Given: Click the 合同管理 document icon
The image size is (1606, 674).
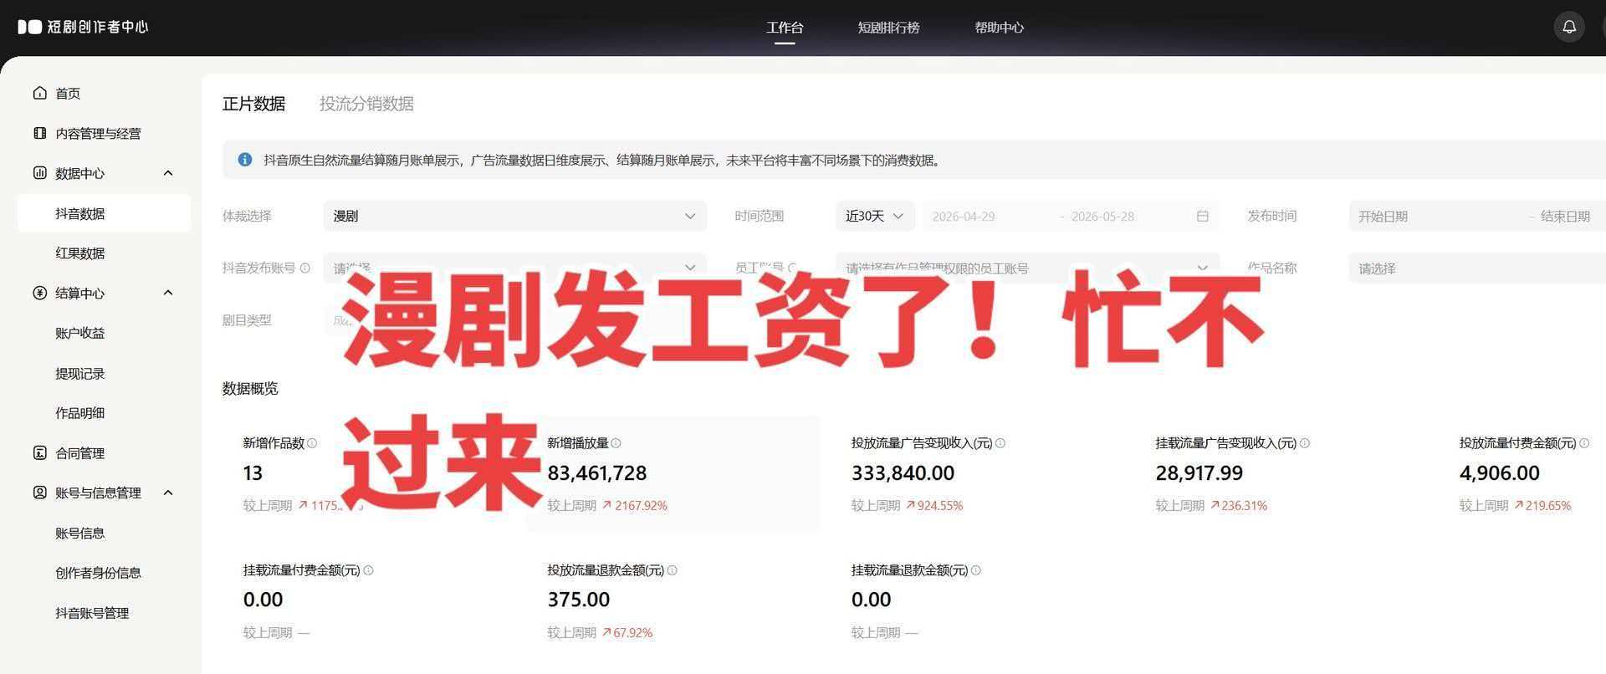Looking at the screenshot, I should (x=39, y=452).
